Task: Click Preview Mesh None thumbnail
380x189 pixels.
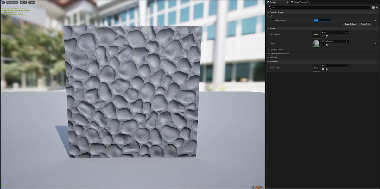Action: point(316,68)
